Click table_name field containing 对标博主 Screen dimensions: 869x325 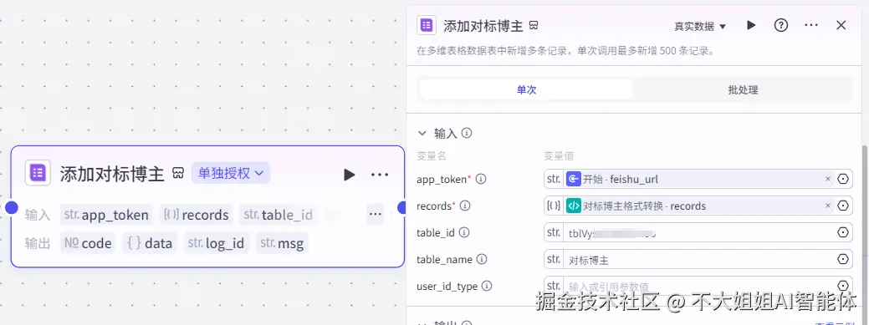pos(699,259)
